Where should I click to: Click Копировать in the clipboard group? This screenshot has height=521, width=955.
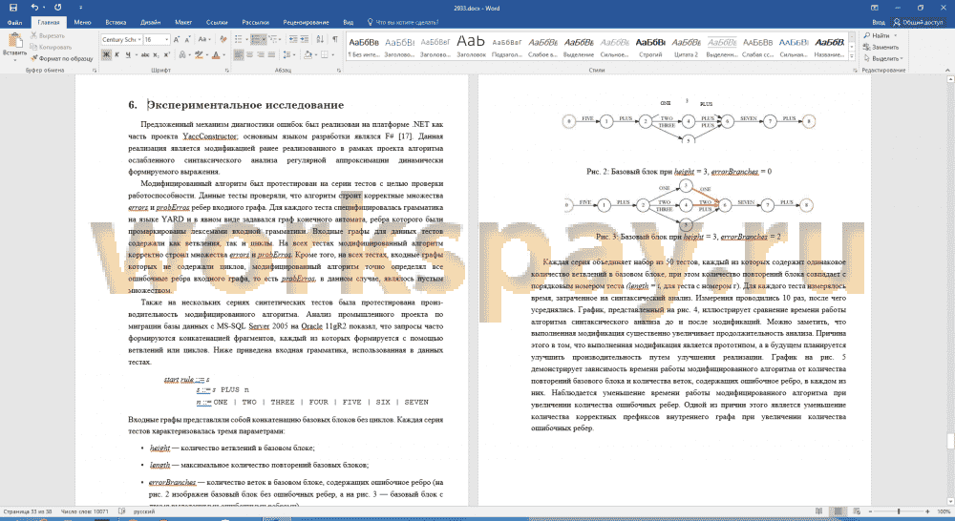click(x=52, y=47)
